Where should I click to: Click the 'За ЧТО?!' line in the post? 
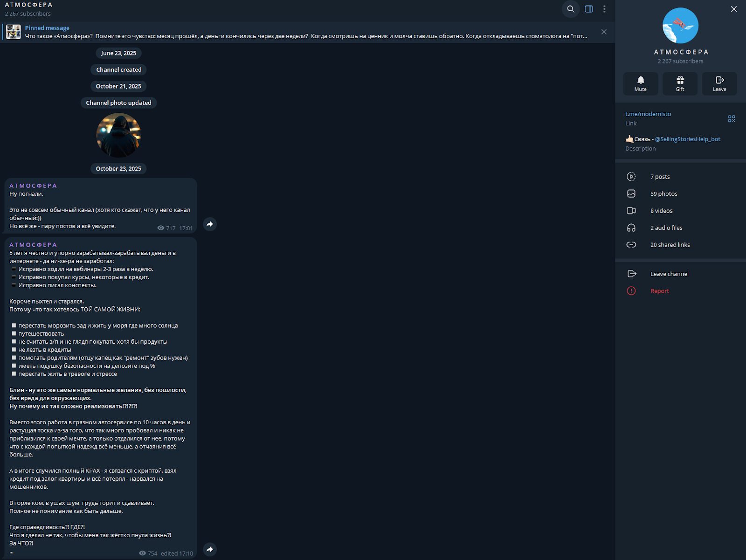21,543
